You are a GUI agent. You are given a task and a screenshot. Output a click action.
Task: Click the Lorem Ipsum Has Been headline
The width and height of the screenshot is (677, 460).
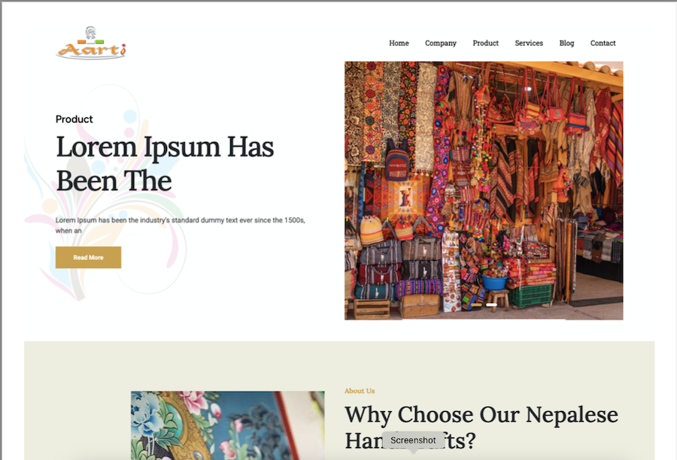click(165, 164)
